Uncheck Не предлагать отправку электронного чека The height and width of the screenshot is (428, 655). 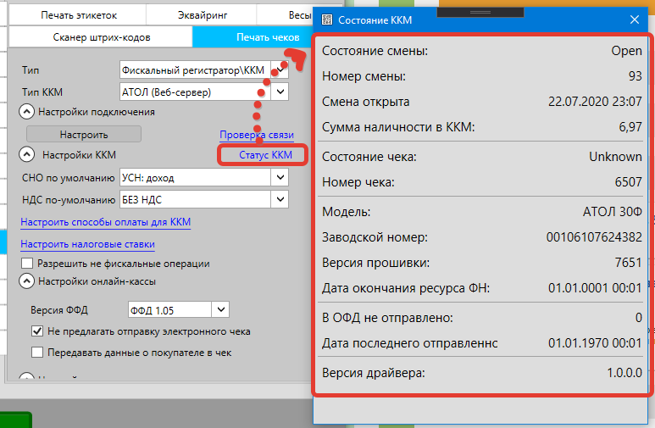(37, 331)
